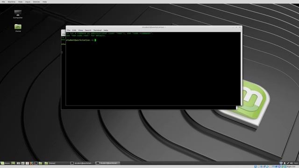This screenshot has width=299, height=168.
Task: Switch to first student@workstation taskbar entry
Action: coord(82,163)
